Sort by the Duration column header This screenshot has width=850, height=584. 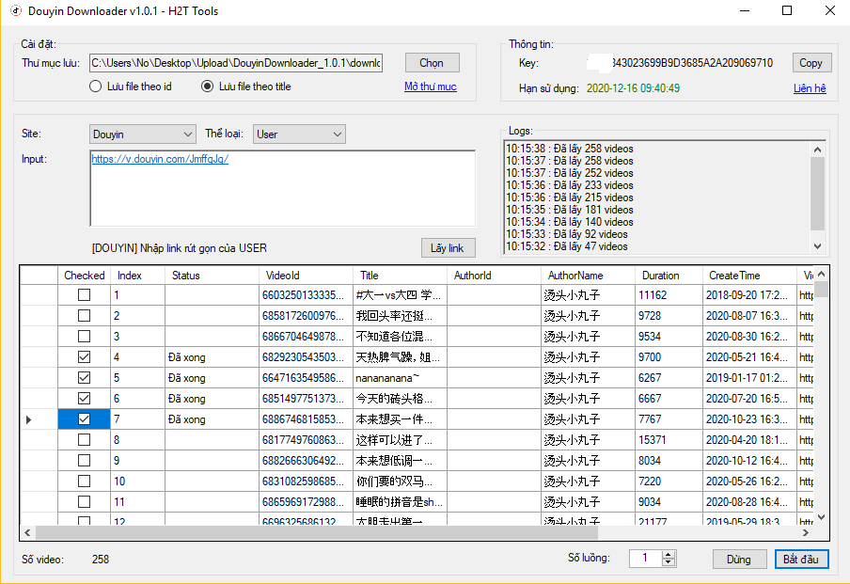click(669, 276)
